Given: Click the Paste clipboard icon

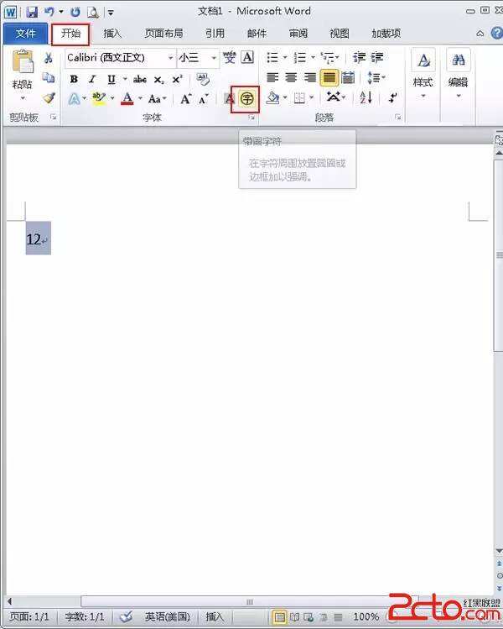Looking at the screenshot, I should 23,62.
